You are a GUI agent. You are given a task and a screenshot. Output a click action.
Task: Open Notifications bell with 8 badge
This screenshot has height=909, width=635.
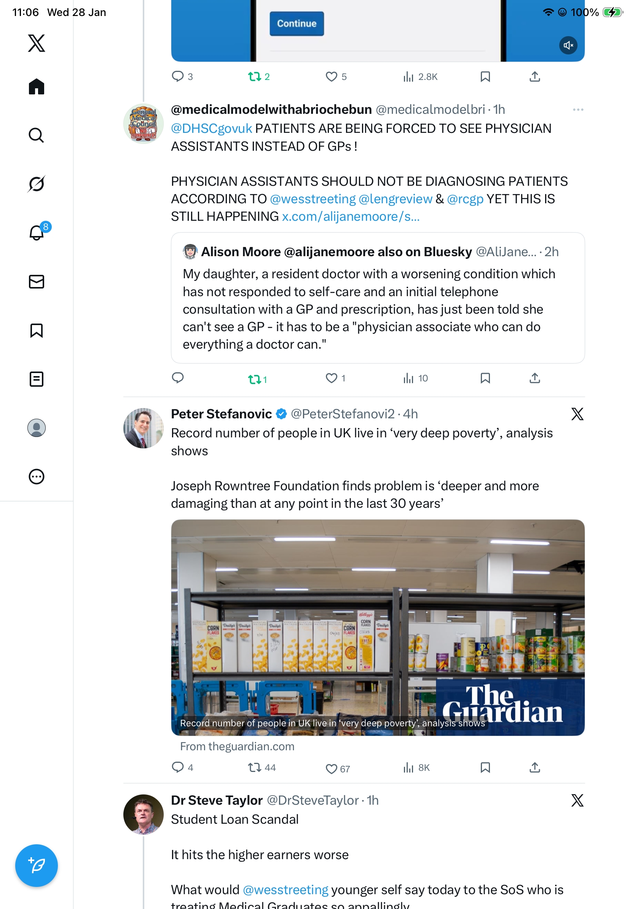click(x=37, y=233)
